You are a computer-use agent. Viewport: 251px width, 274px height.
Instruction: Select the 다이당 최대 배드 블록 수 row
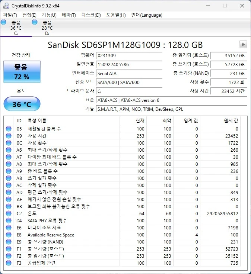122,157
